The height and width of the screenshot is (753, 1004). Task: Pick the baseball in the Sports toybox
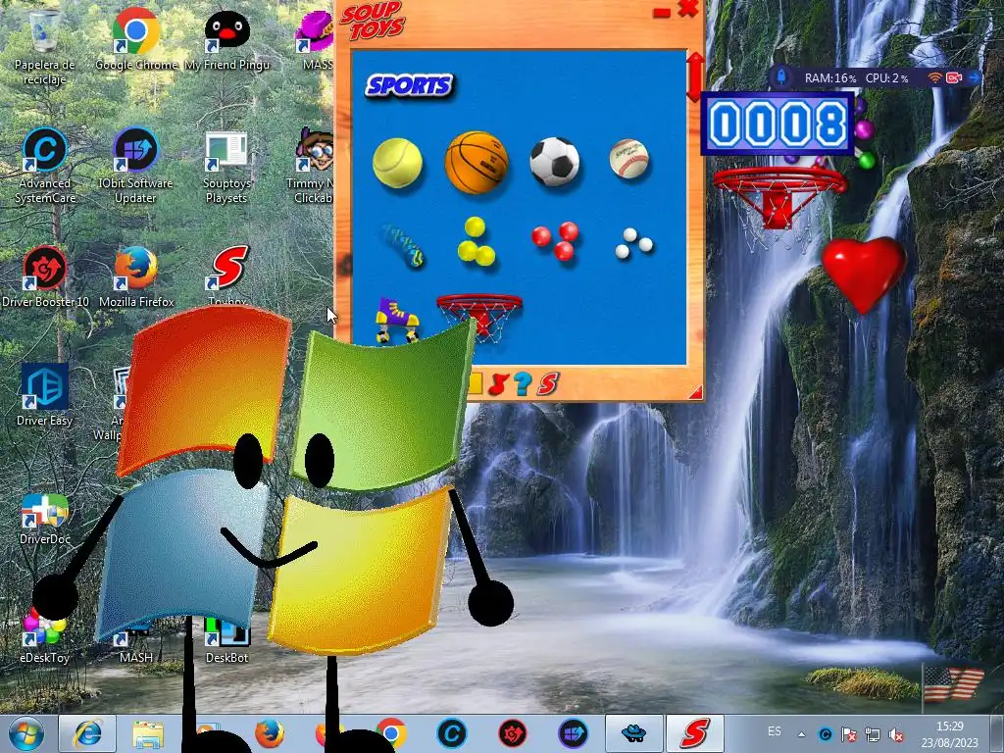pos(628,158)
